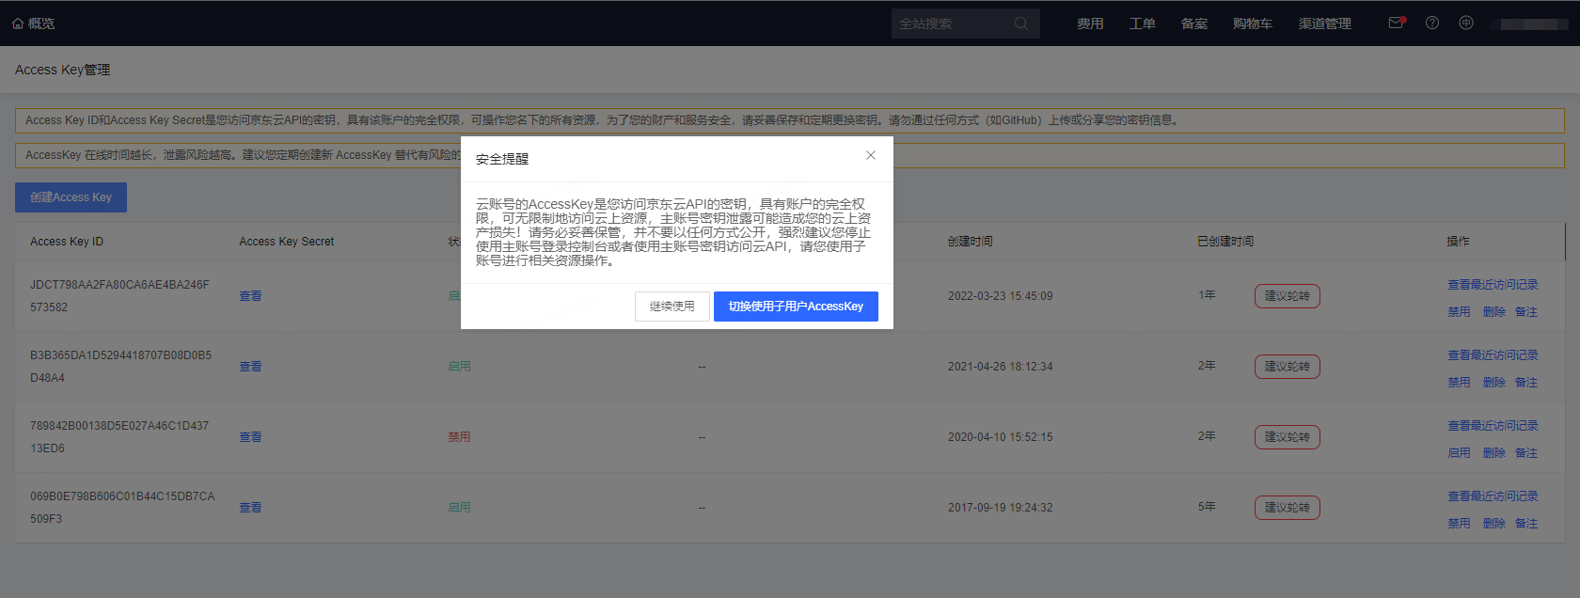The image size is (1580, 598).
Task: Click the masked account name in header
Action: click(1529, 24)
